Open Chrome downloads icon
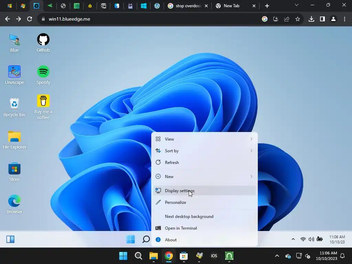This screenshot has width=352, height=264. pyautogui.click(x=311, y=19)
